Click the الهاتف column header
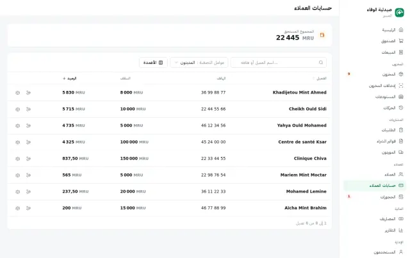Image resolution: width=410 pixels, height=258 pixels. pyautogui.click(x=221, y=78)
